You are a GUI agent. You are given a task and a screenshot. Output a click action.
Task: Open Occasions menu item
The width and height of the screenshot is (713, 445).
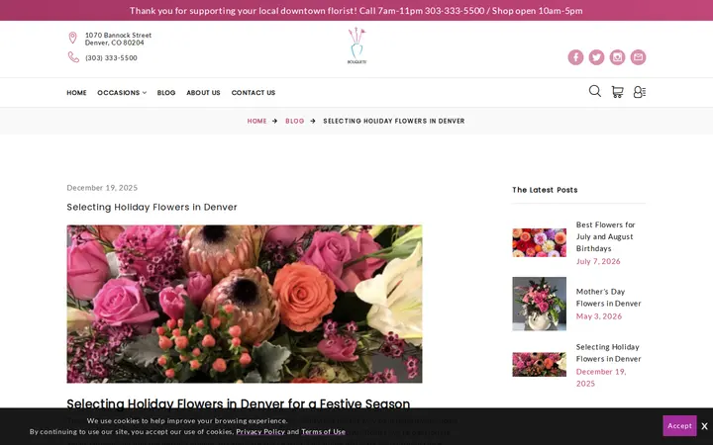(x=118, y=93)
